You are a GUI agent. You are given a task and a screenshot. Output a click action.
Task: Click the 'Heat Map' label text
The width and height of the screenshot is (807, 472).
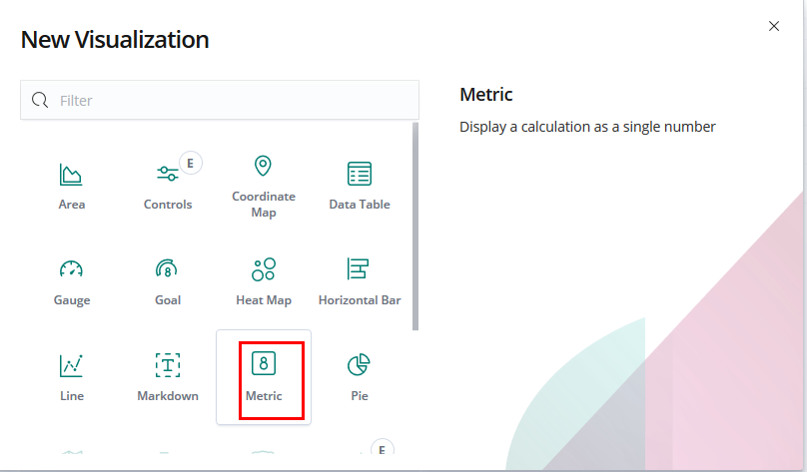[264, 300]
